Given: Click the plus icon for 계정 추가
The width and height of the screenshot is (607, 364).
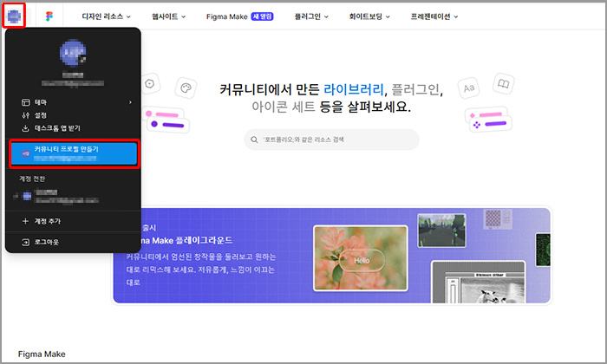Looking at the screenshot, I should pyautogui.click(x=25, y=221).
